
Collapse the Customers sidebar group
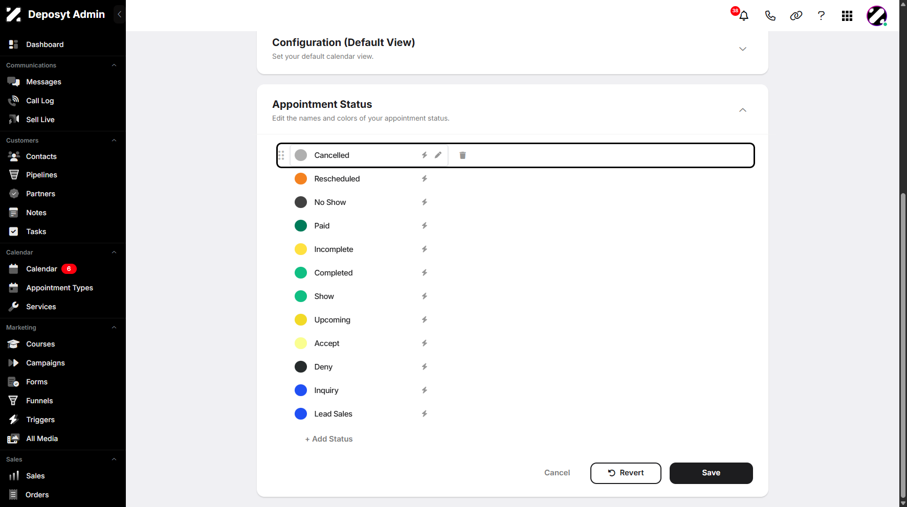114,140
